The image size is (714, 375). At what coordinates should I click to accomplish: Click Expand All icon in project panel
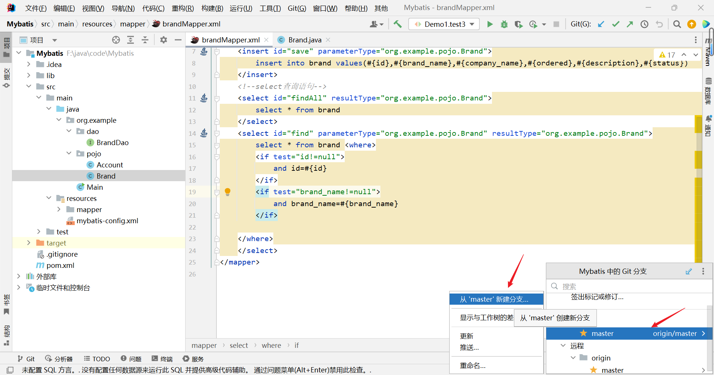click(131, 40)
